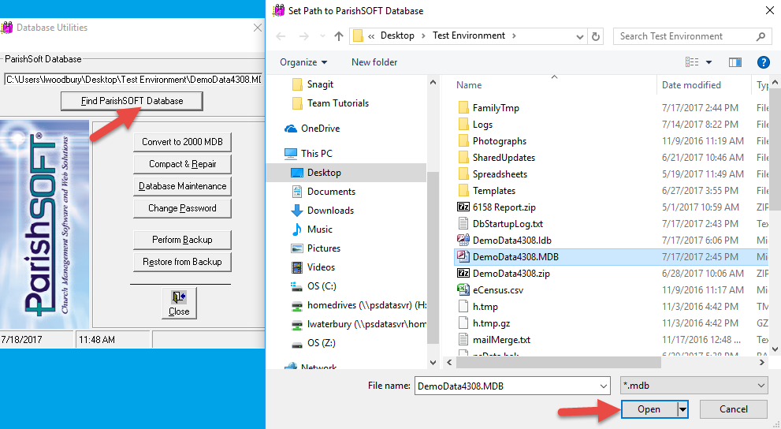Go back in file dialog navigation
The width and height of the screenshot is (781, 429).
point(281,36)
